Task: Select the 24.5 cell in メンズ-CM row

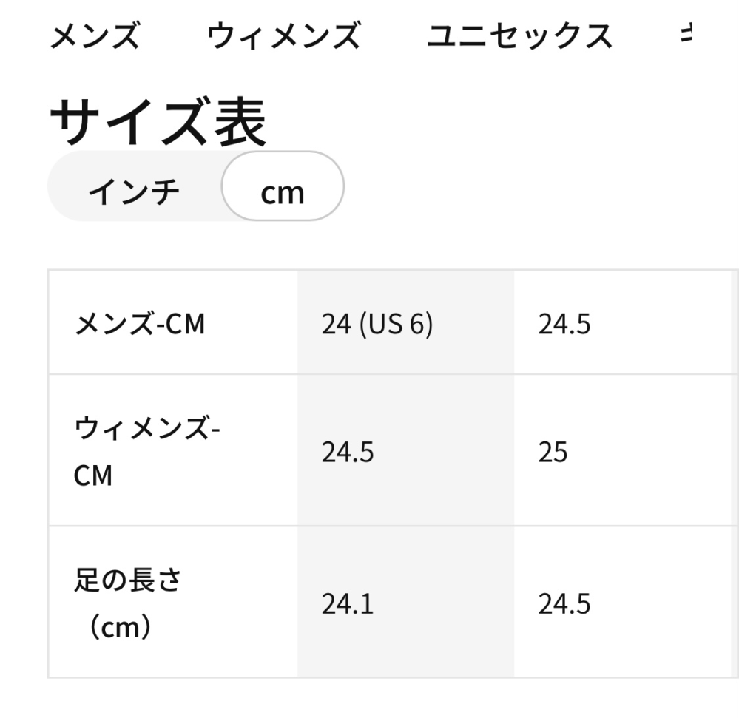Action: coord(564,324)
